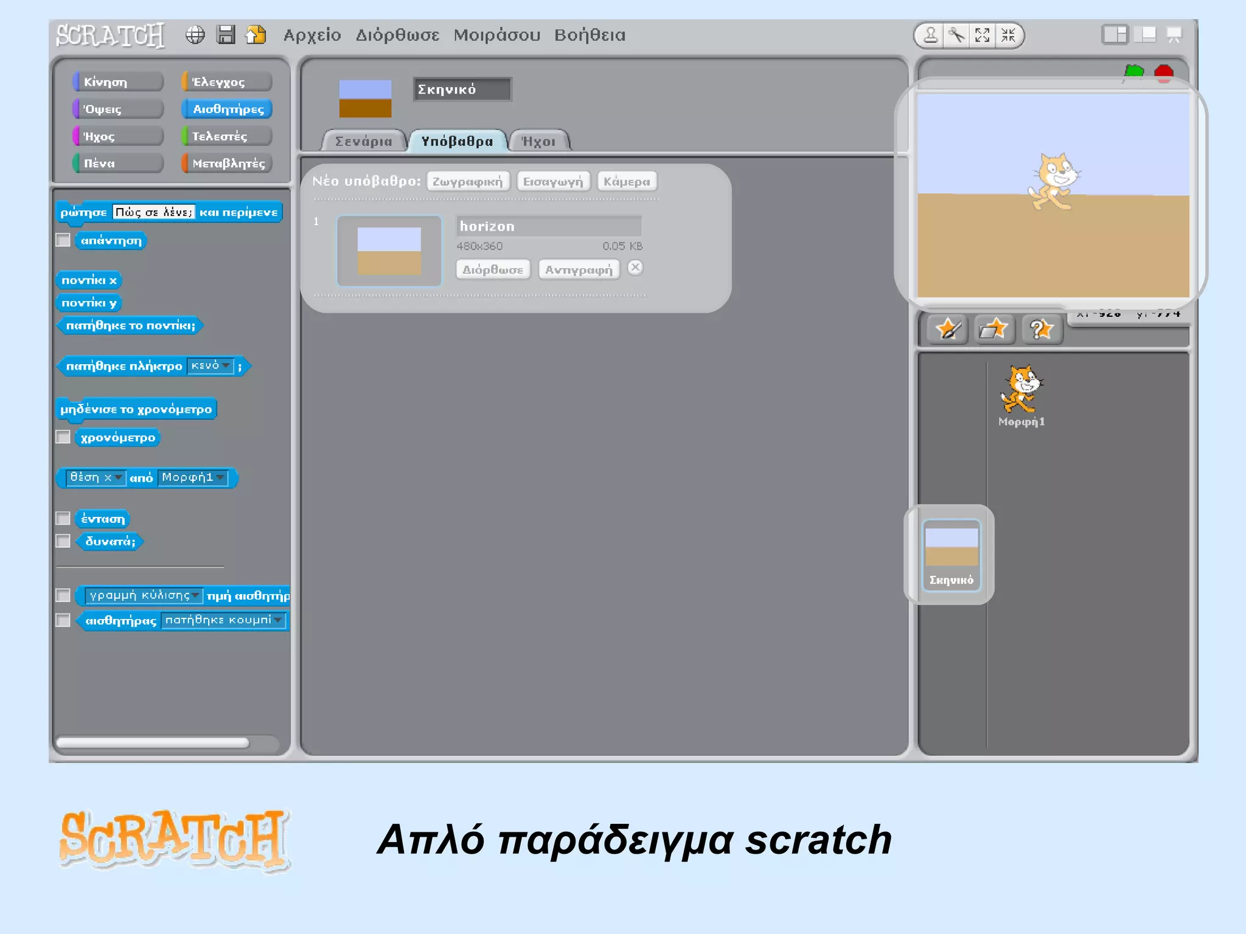Click the globe language icon
Screen dimensions: 1246x934
pos(195,35)
